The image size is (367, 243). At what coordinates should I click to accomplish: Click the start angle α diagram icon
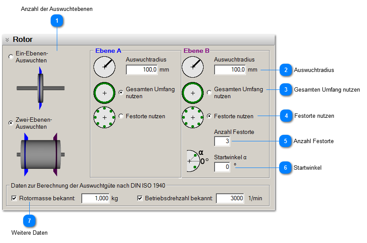point(195,161)
